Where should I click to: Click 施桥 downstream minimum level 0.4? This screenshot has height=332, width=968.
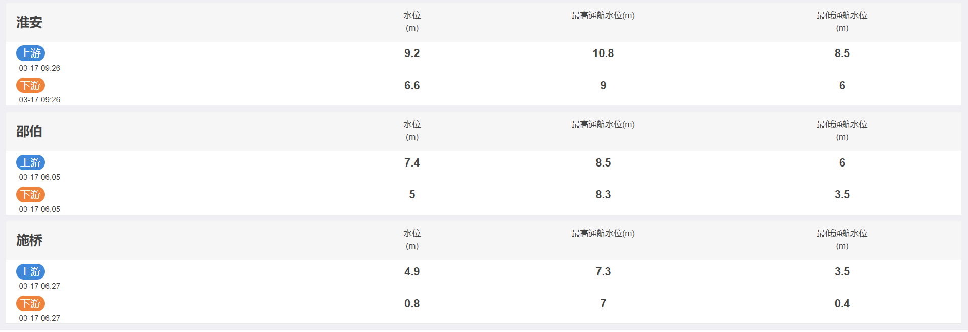coord(842,304)
